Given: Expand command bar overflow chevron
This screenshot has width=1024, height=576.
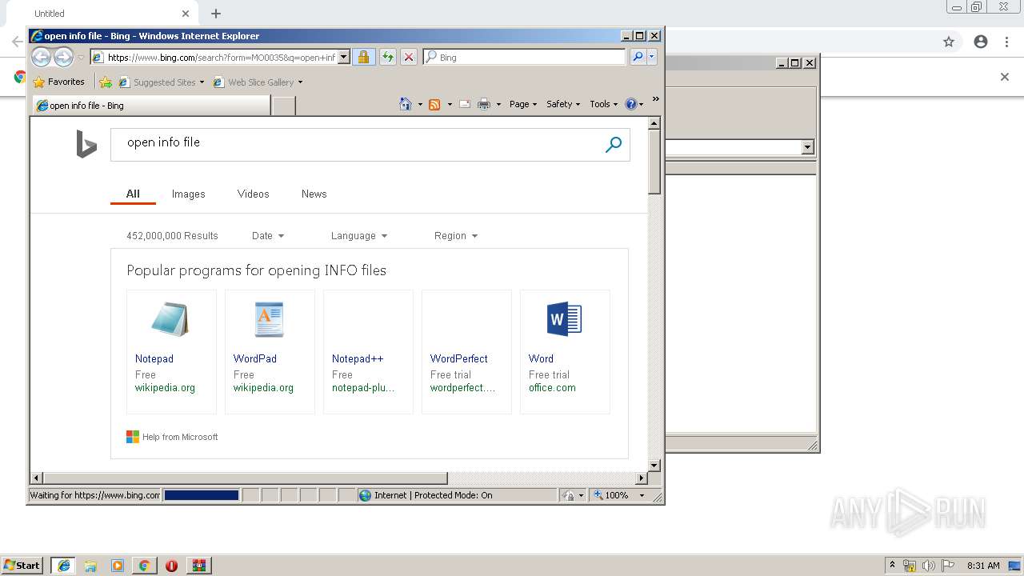Looking at the screenshot, I should pyautogui.click(x=655, y=99).
